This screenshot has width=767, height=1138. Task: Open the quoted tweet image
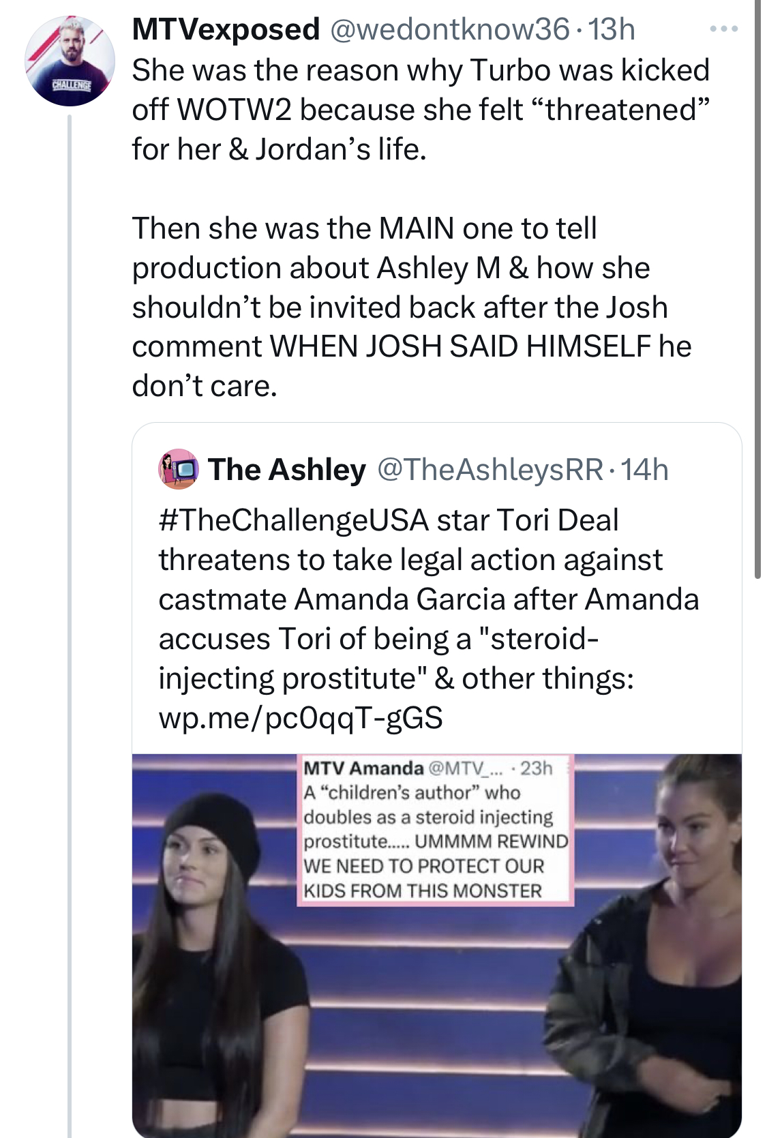tap(437, 945)
